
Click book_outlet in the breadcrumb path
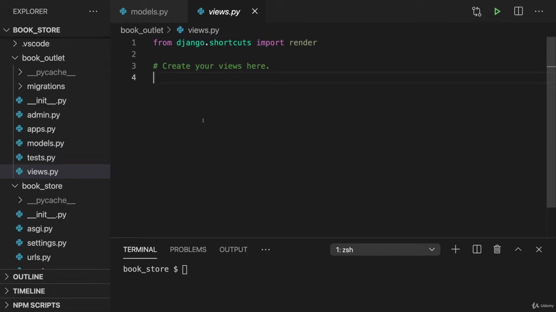142,30
